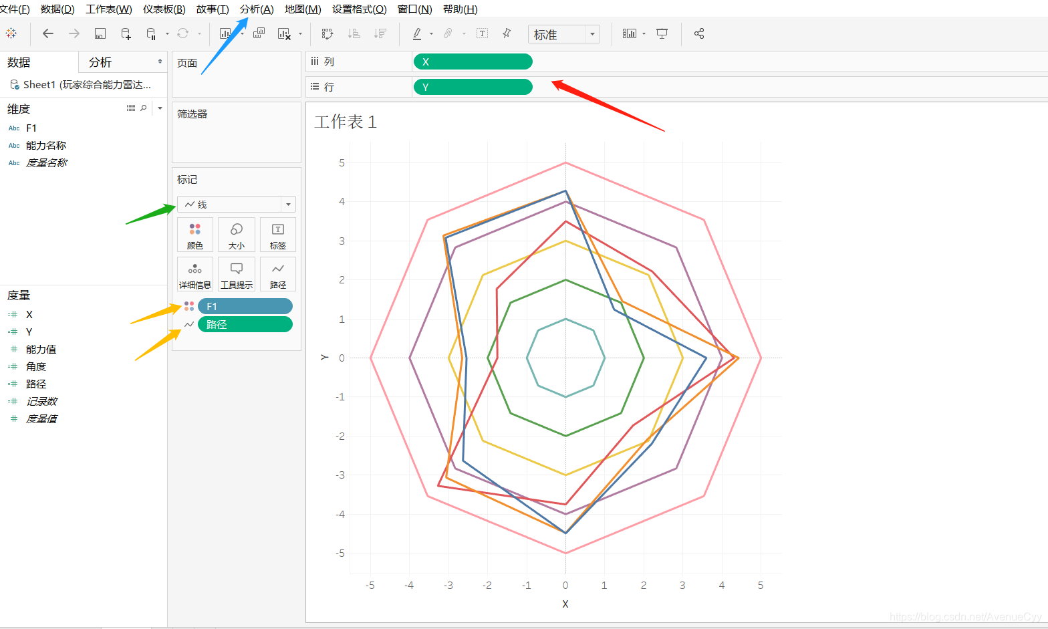The height and width of the screenshot is (629, 1048).
Task: Open the 分析 tab switcher arrows
Action: click(160, 61)
